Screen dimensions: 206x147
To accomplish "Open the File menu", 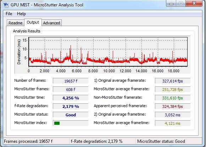I will (x=9, y=14).
